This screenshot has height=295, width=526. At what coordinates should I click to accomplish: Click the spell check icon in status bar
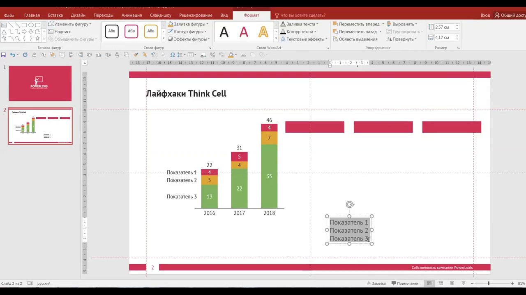pos(30,284)
